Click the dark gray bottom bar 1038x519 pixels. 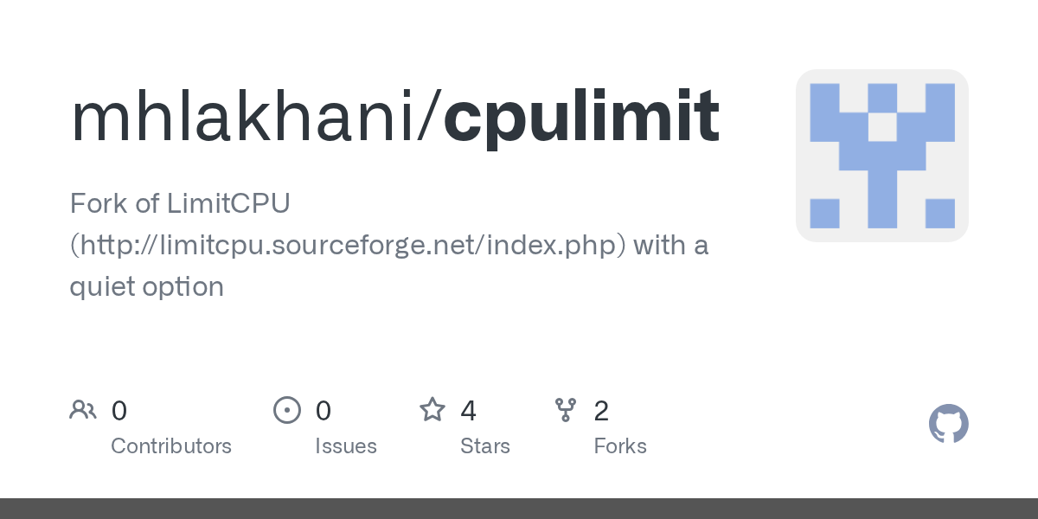pos(519,509)
